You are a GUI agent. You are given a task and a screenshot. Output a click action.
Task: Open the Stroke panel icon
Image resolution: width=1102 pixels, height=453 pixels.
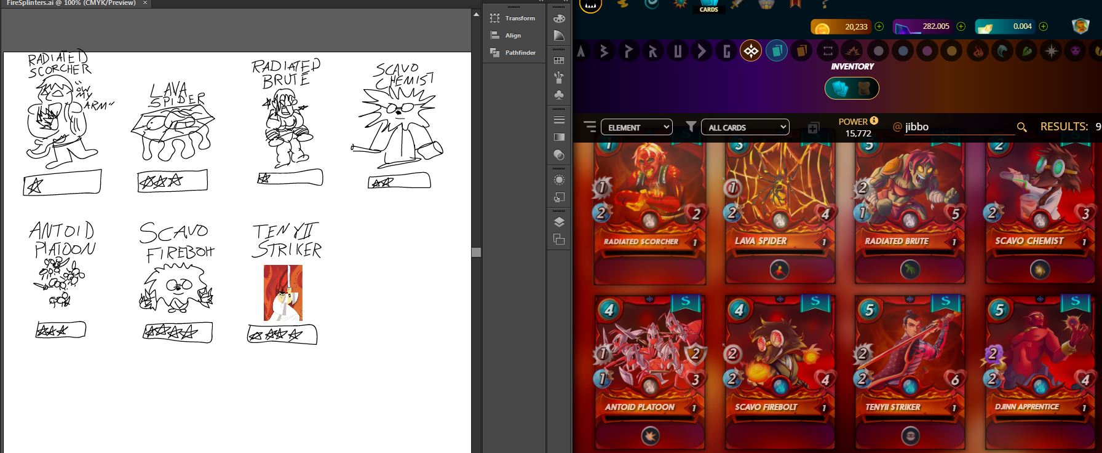point(559,120)
